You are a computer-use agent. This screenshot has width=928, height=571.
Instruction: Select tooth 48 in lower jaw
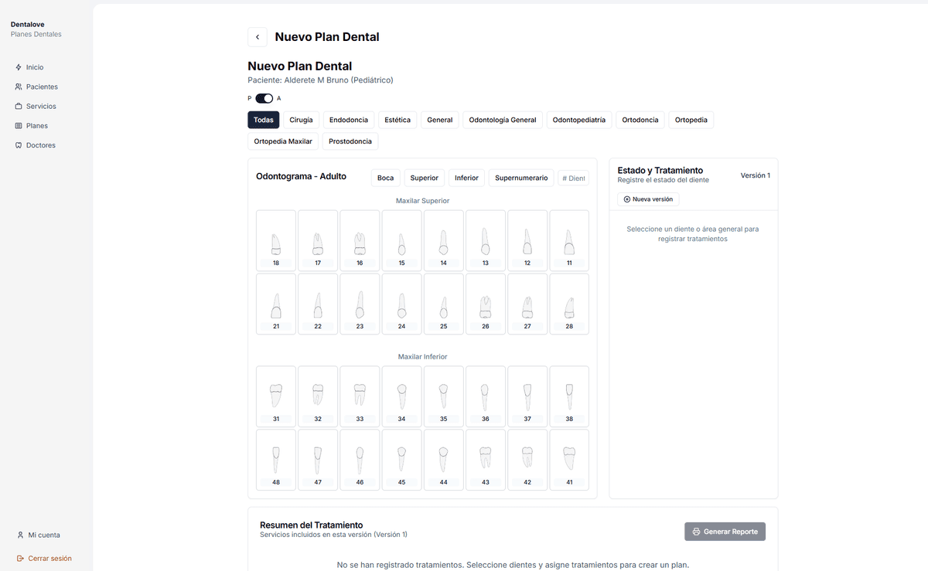(x=276, y=460)
